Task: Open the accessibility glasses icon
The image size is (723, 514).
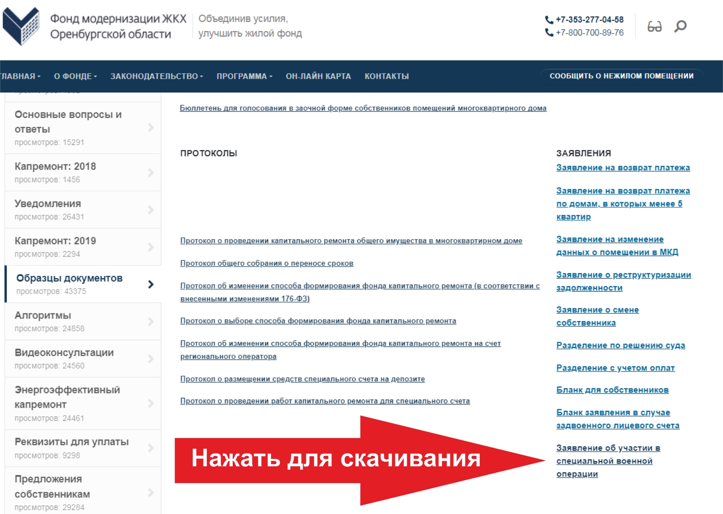Action: [x=654, y=26]
